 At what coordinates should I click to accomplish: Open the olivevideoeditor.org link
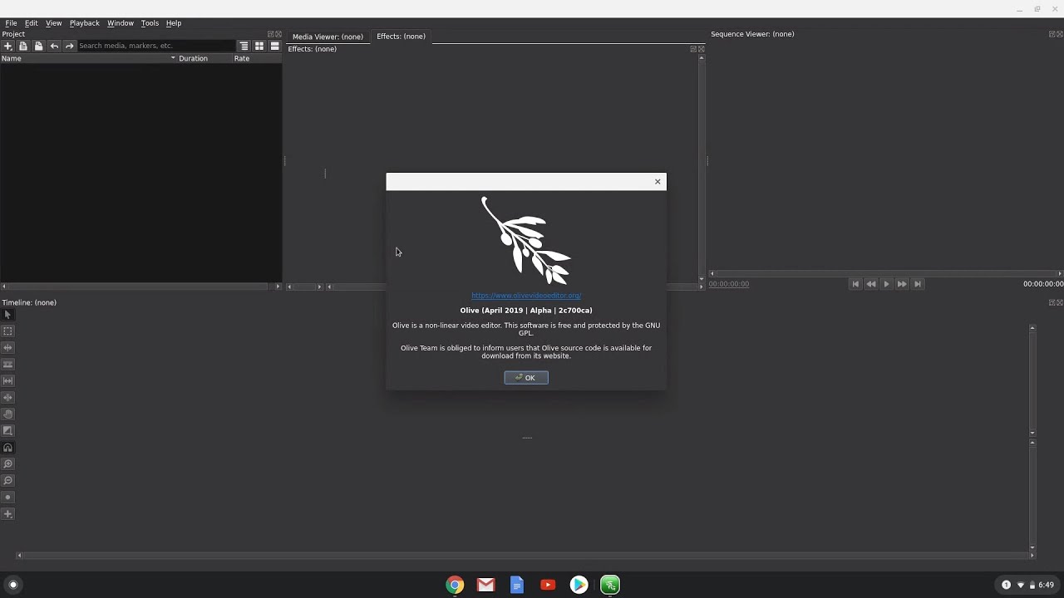(x=526, y=296)
